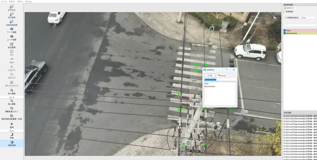Image resolution: width=317 pixels, height=160 pixels.
Task: Click the Save (保存) icon
Action: [12, 52]
